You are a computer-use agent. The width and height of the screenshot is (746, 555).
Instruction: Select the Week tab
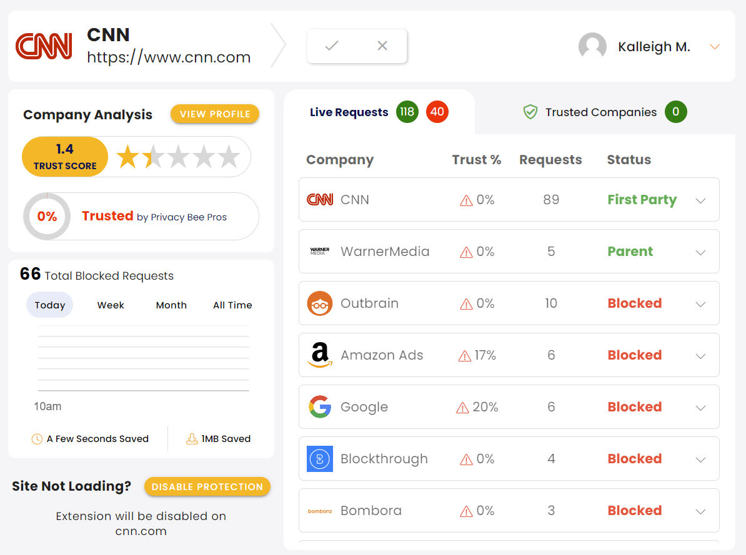pos(111,305)
